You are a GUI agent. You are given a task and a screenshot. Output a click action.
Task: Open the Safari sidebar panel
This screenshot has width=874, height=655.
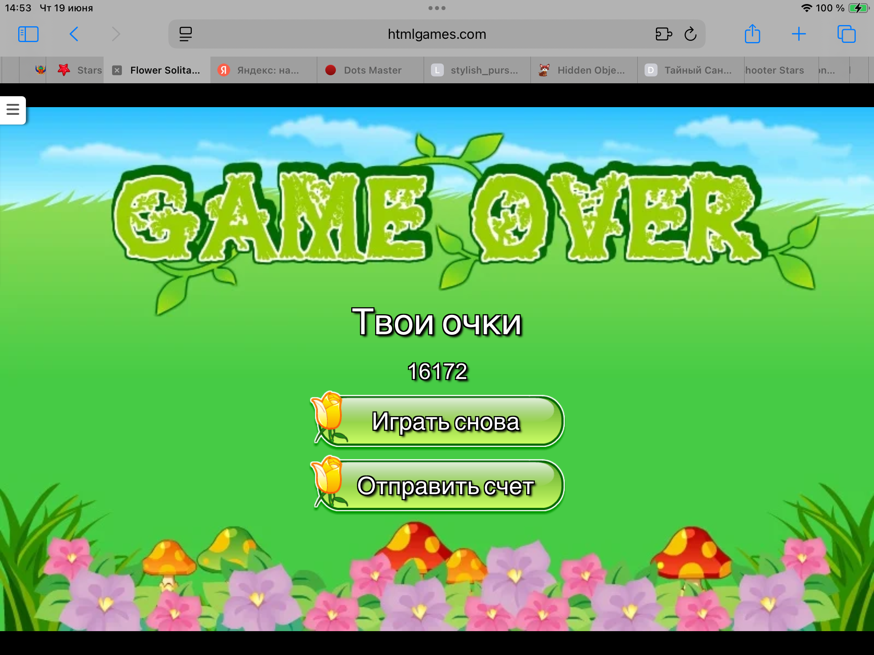[28, 34]
